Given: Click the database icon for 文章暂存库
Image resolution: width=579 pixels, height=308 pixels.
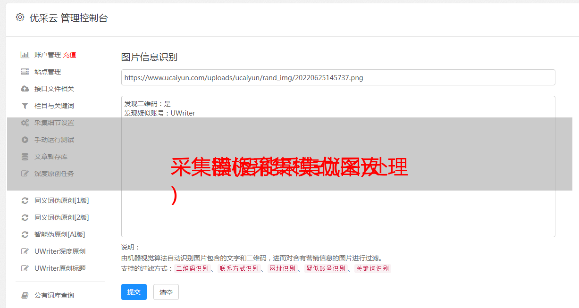Looking at the screenshot, I should [x=25, y=157].
